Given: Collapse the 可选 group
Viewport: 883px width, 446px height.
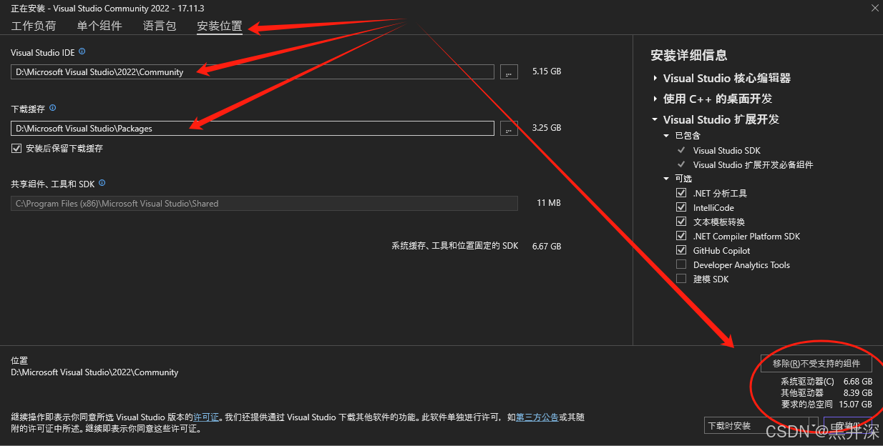Looking at the screenshot, I should [x=666, y=179].
